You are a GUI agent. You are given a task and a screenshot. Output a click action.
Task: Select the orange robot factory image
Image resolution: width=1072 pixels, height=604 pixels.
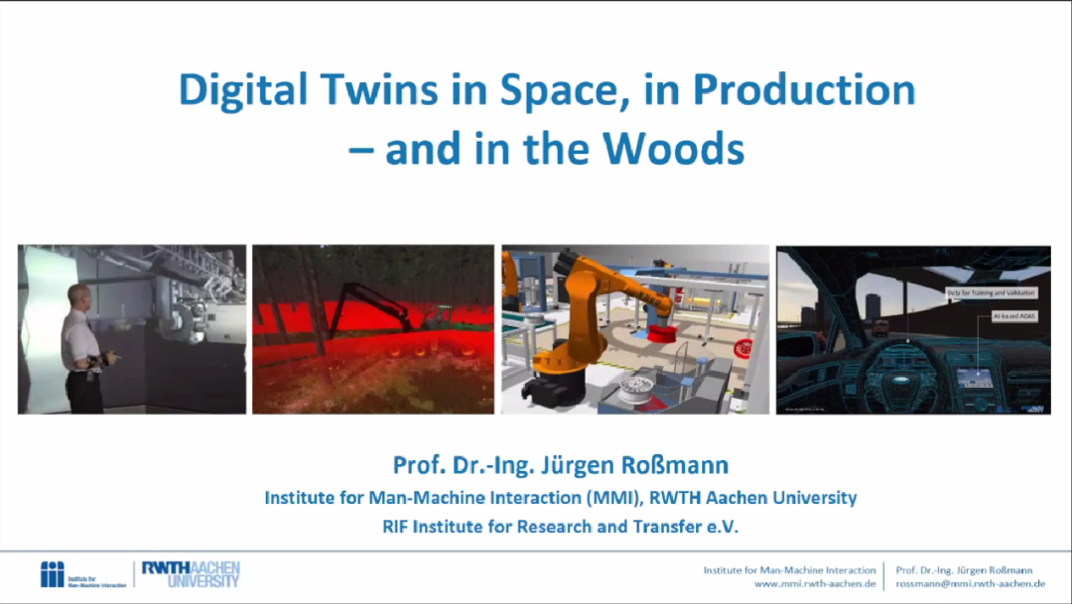pos(635,329)
